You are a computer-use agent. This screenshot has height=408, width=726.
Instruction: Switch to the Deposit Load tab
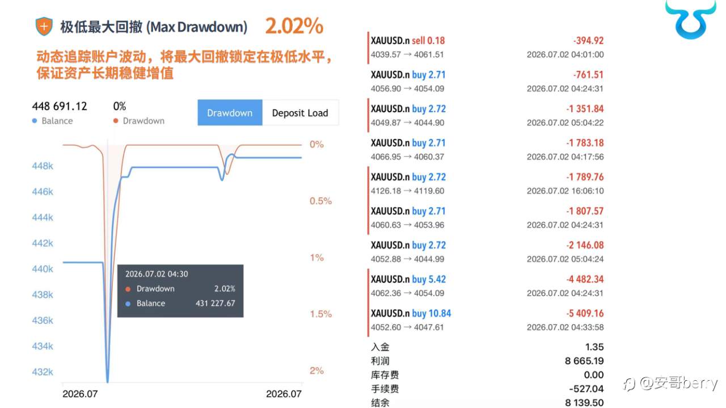(x=300, y=113)
